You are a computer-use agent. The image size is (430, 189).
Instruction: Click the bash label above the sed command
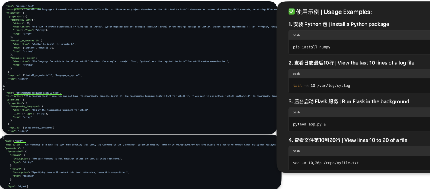tap(296, 151)
